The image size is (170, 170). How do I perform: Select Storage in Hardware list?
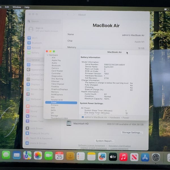tap(54, 116)
